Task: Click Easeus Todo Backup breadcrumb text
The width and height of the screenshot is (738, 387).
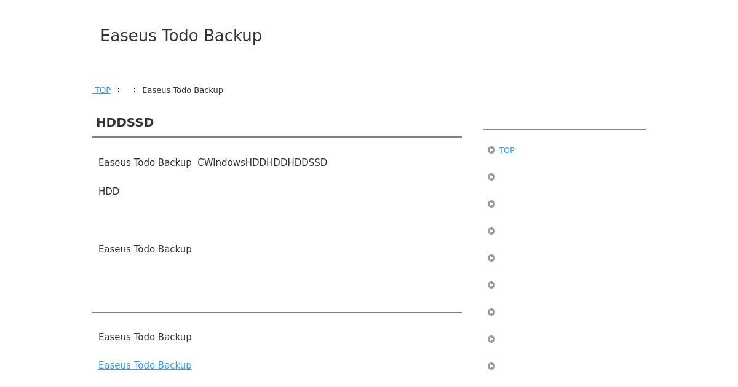Action: click(183, 90)
